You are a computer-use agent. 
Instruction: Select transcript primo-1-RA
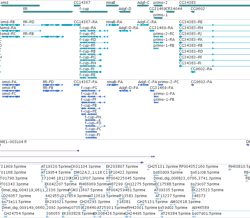pyautogui.click(x=158, y=43)
